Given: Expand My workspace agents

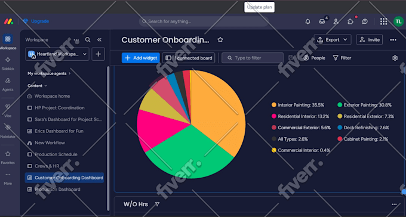Looking at the screenshot, I should 49,73.
